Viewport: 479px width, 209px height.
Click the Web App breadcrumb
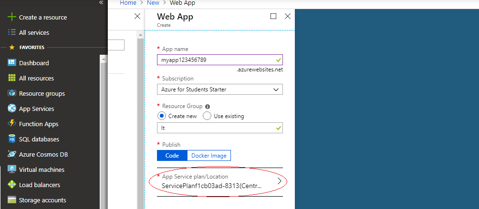pos(182,3)
